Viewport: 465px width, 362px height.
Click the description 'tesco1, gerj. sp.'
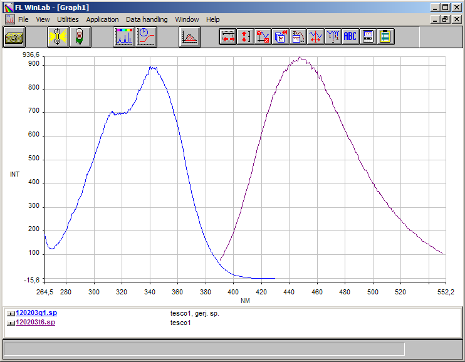tap(194, 313)
